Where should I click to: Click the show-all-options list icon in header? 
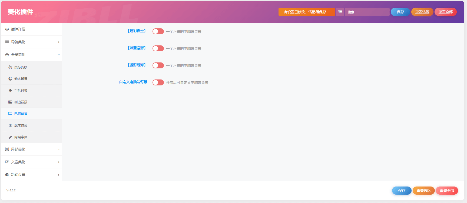tap(340, 12)
